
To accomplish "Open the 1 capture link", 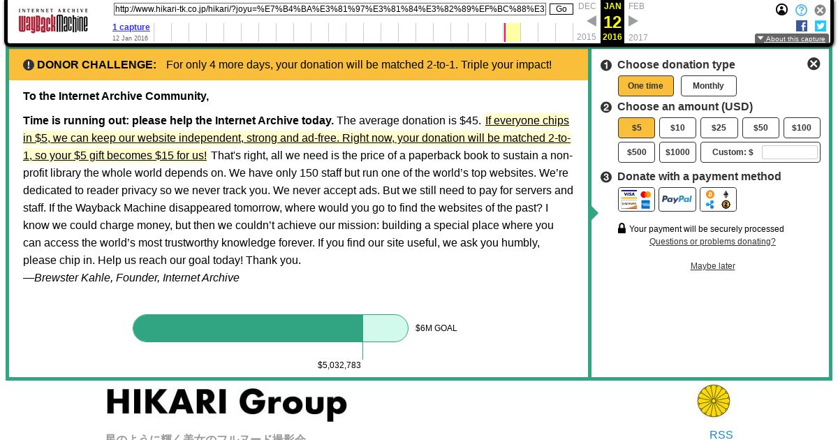I will [x=131, y=27].
